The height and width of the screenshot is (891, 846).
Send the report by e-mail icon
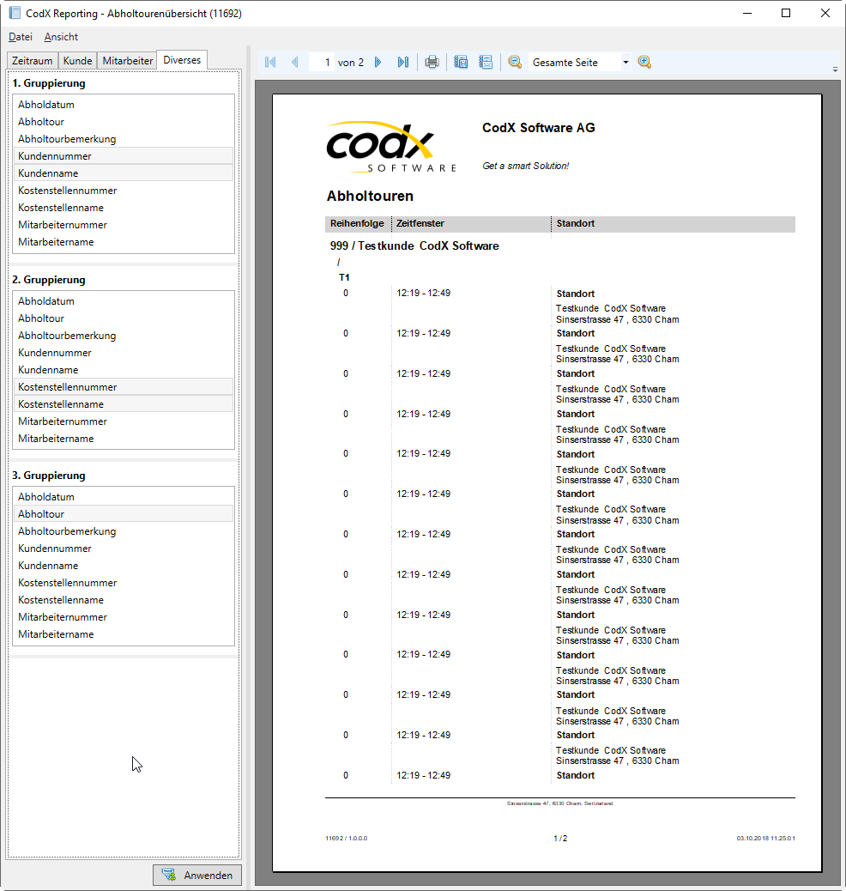[x=486, y=62]
